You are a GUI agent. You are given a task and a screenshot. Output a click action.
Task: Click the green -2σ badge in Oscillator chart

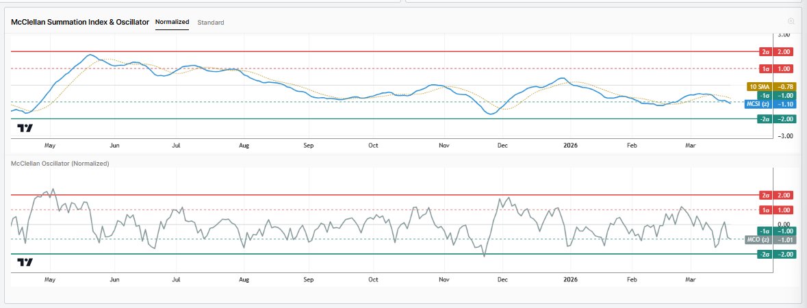click(x=764, y=255)
